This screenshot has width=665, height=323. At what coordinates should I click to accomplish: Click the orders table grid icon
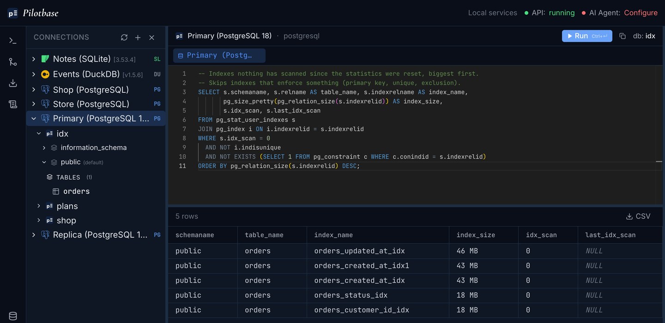[x=56, y=191]
